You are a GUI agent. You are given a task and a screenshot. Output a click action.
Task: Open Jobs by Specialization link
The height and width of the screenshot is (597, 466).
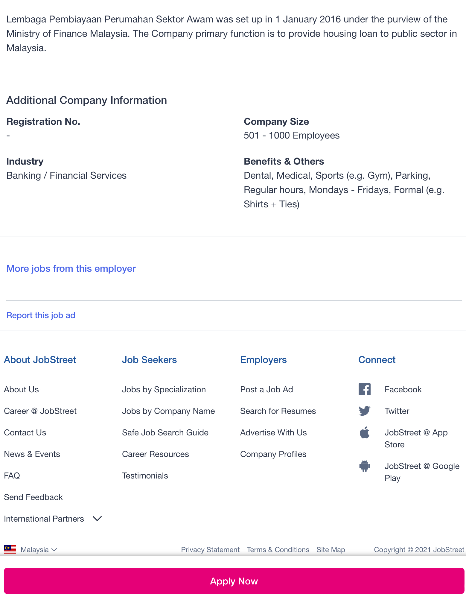click(x=164, y=390)
